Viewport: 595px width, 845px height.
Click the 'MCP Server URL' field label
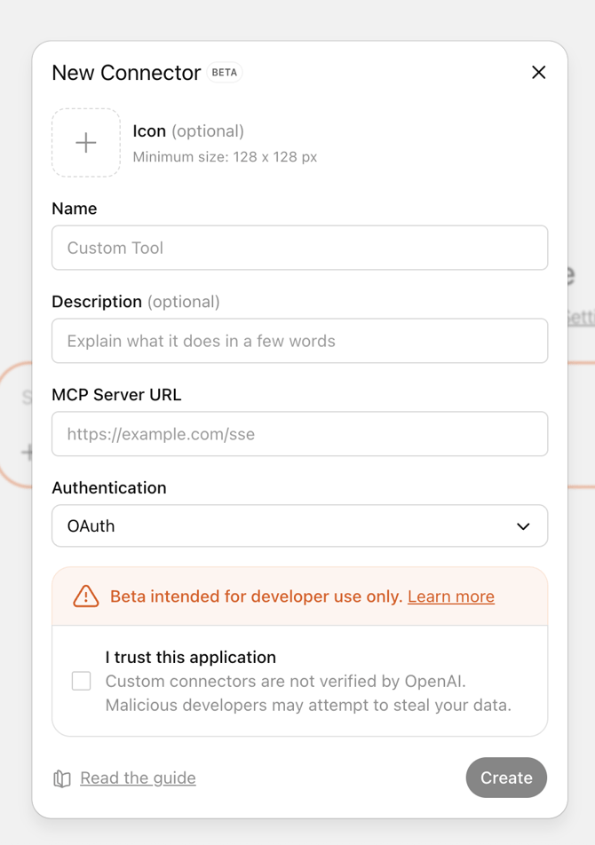116,395
